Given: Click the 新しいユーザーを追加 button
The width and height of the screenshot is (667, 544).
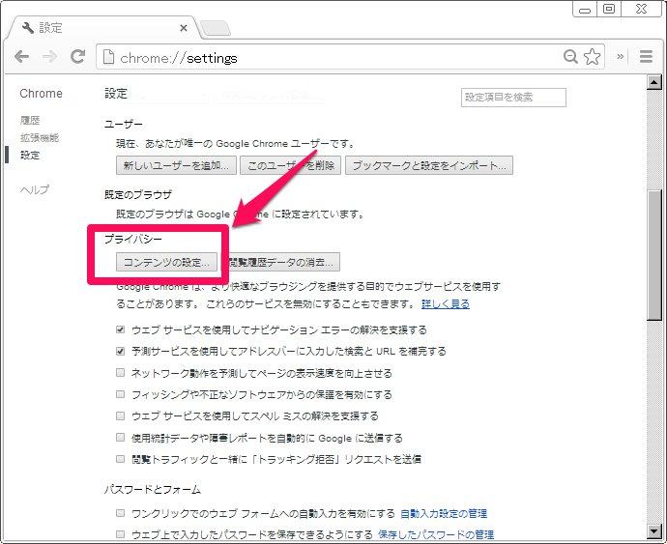Looking at the screenshot, I should (176, 165).
